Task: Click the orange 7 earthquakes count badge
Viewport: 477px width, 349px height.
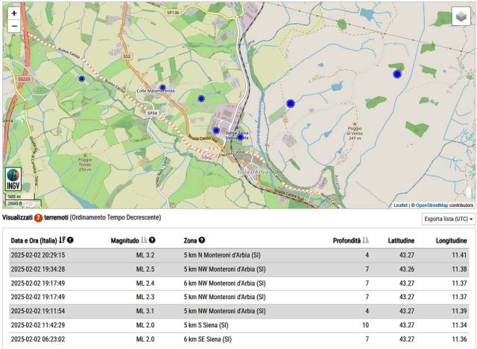Action: [x=38, y=218]
